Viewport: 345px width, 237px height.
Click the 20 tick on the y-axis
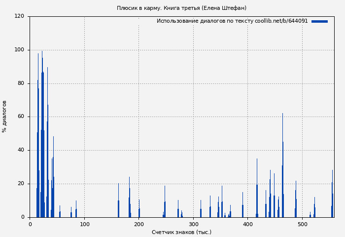(x=21, y=184)
